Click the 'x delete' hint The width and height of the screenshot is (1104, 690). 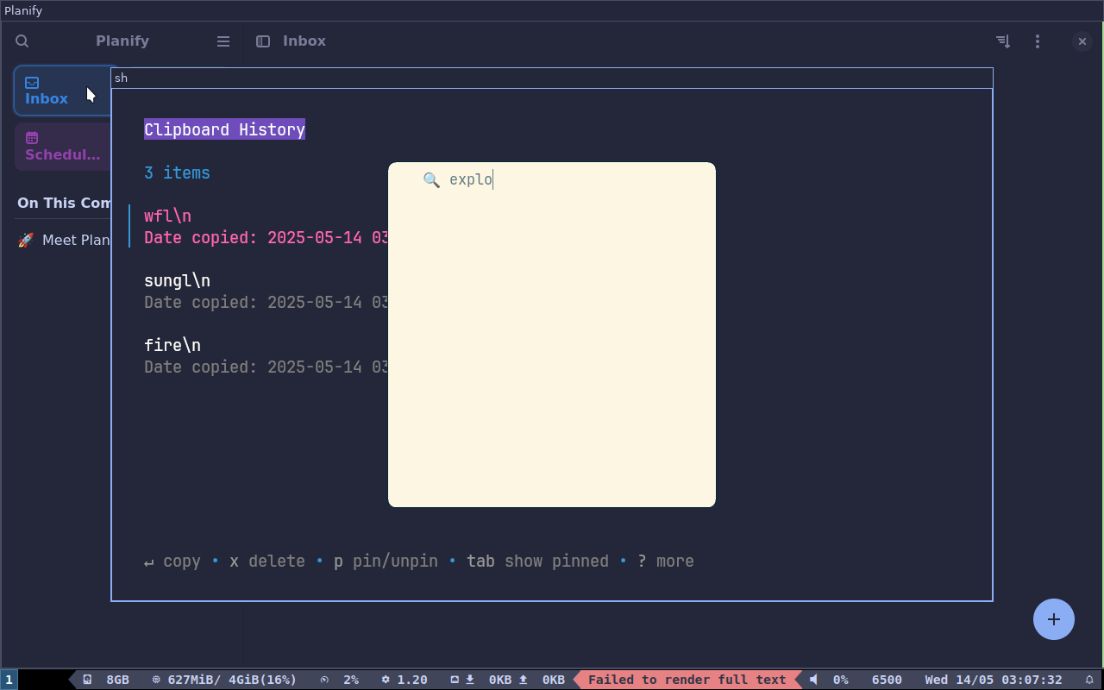[x=267, y=561]
